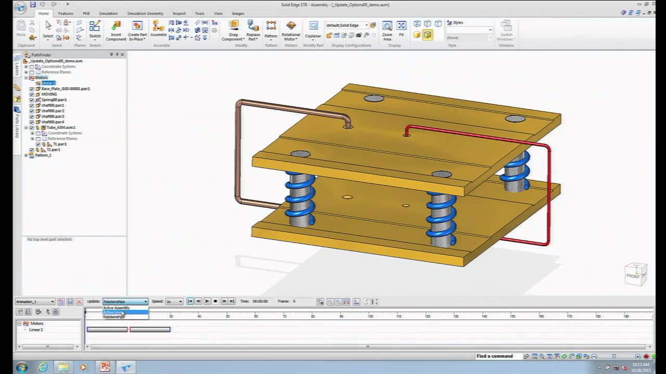Collapse the Motors tree node
Image resolution: width=666 pixels, height=374 pixels.
tap(26, 77)
